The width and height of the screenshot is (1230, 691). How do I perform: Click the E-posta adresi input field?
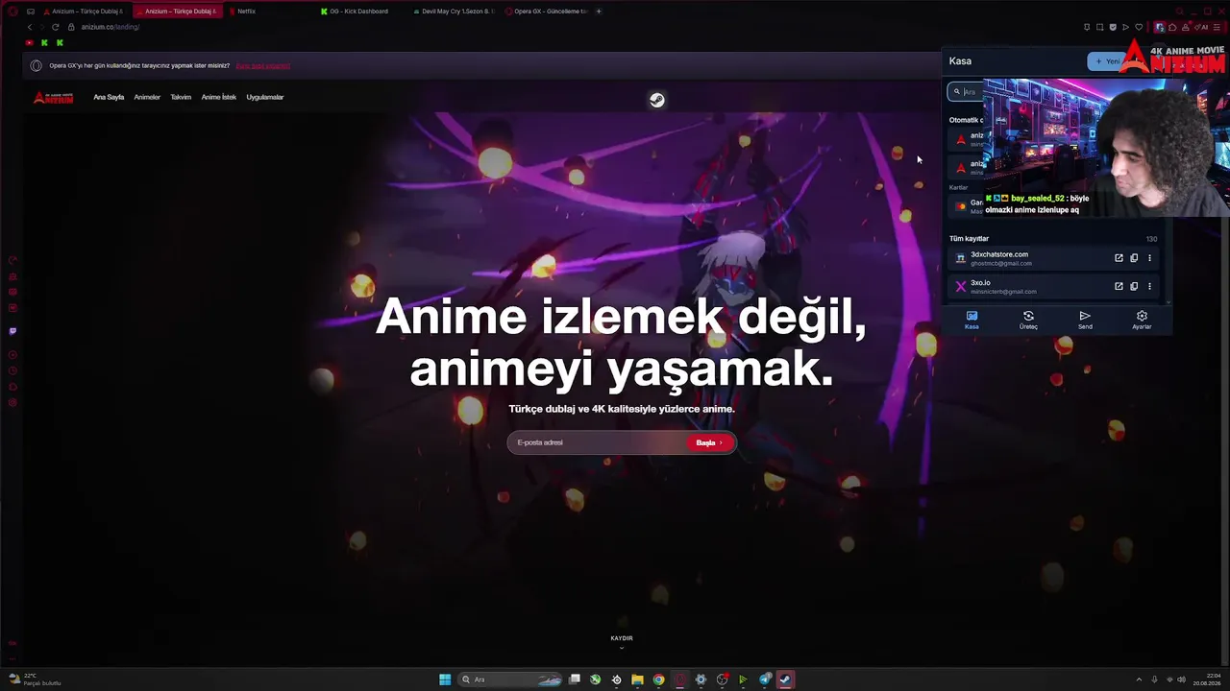598,442
